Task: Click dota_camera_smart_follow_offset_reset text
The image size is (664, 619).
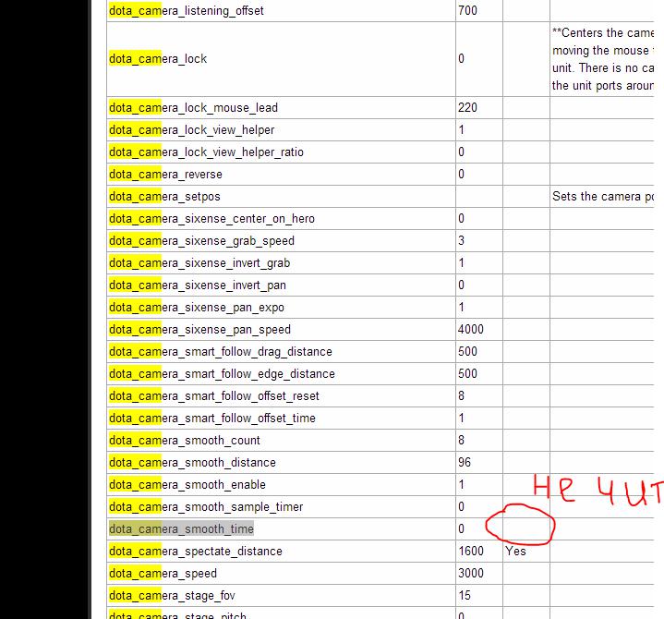Action: click(214, 395)
